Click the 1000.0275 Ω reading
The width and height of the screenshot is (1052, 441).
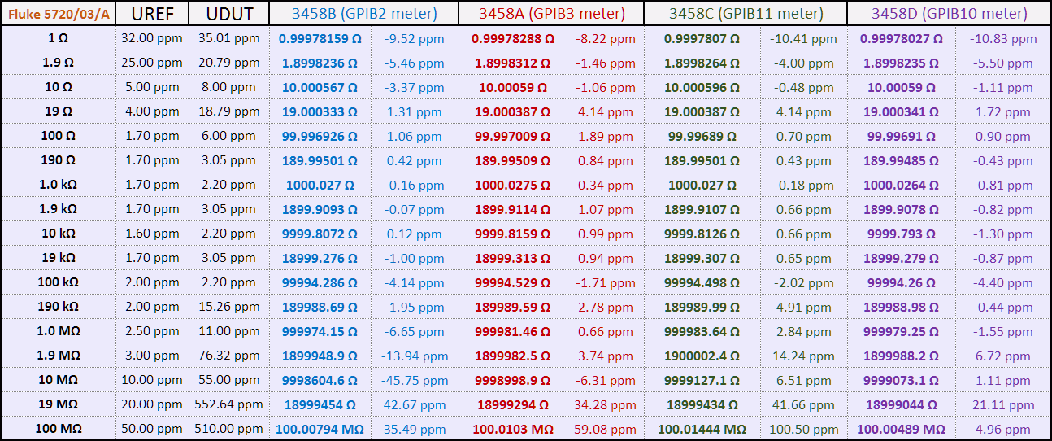[512, 186]
